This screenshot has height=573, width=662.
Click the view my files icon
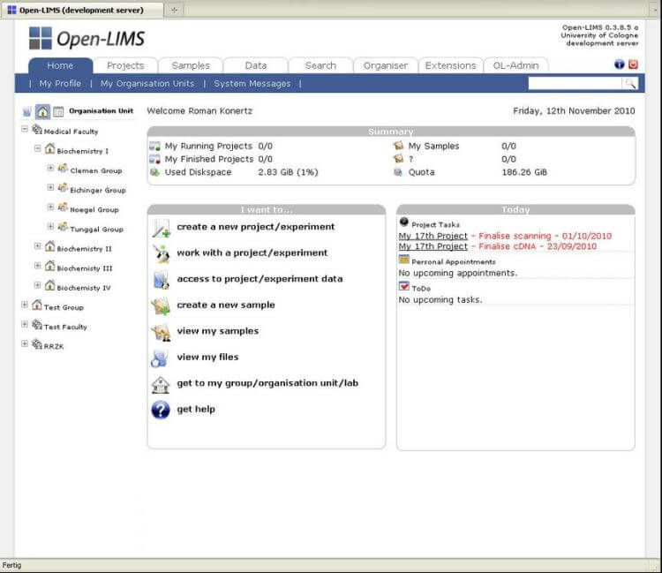pos(160,358)
